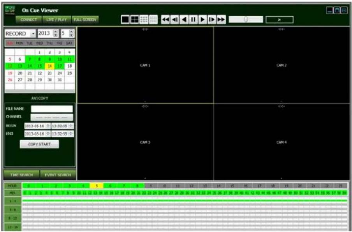The image size is (352, 232).
Task: Click the fast forward playback button
Action: pyautogui.click(x=221, y=19)
